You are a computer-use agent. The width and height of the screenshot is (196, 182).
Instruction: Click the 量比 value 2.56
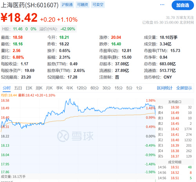(x=16, y=50)
